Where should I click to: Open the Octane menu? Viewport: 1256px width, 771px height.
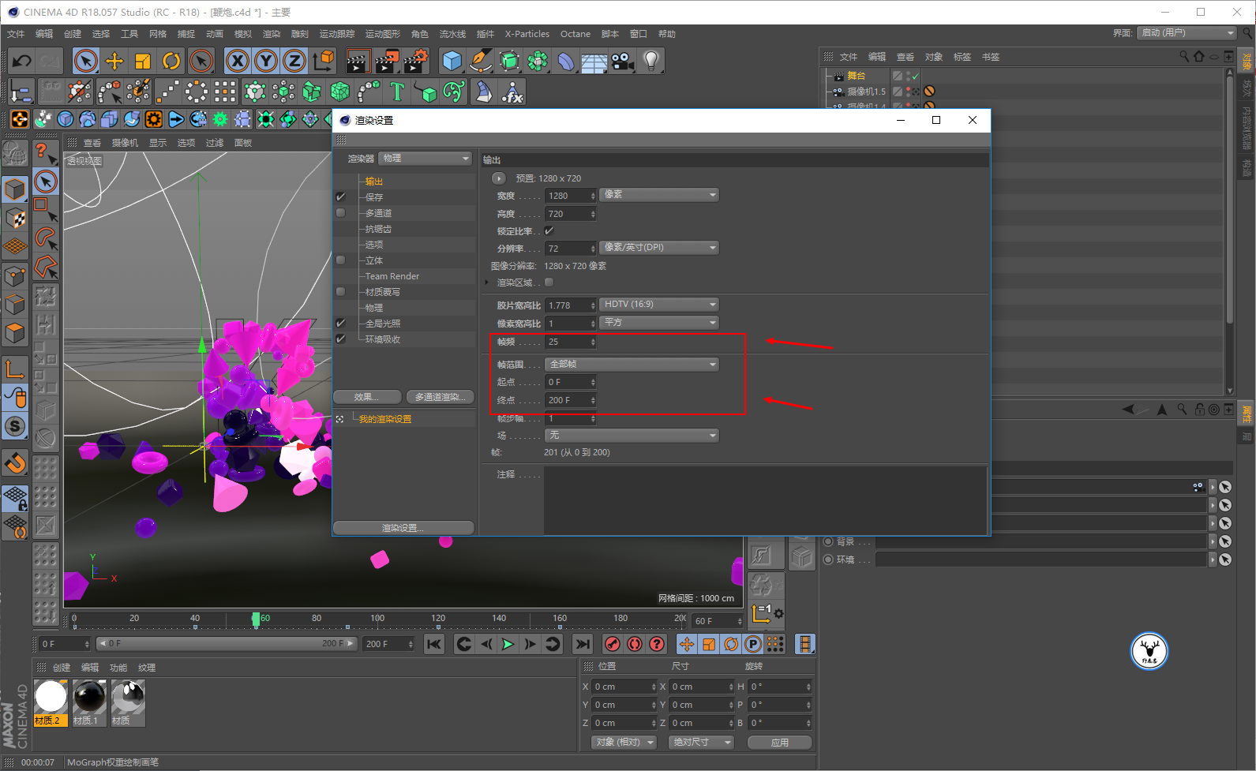[x=575, y=34]
